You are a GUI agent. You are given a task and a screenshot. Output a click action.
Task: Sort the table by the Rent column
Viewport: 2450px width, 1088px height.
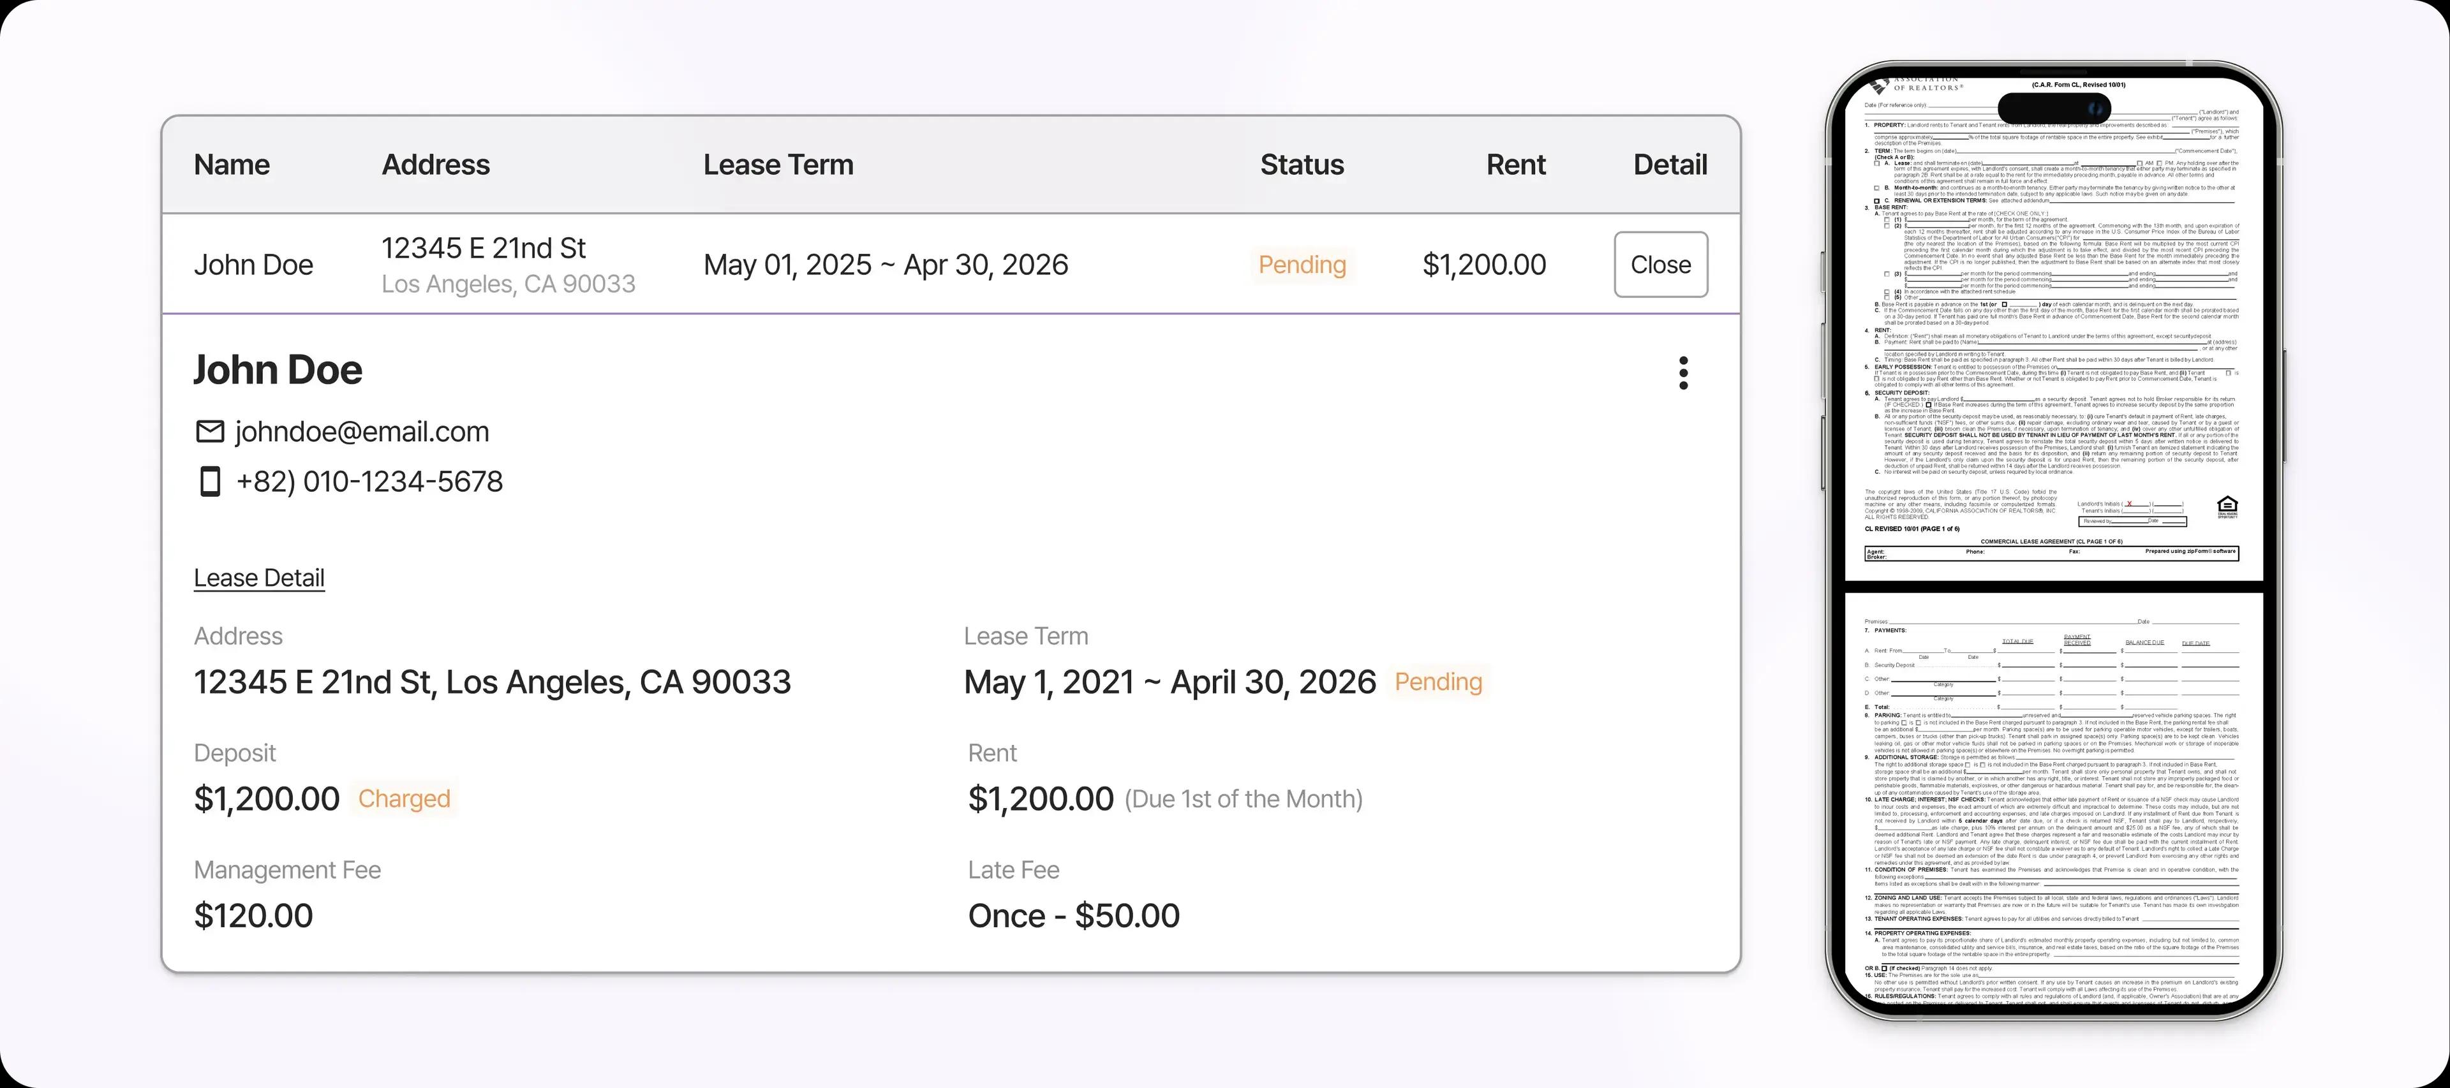tap(1515, 163)
